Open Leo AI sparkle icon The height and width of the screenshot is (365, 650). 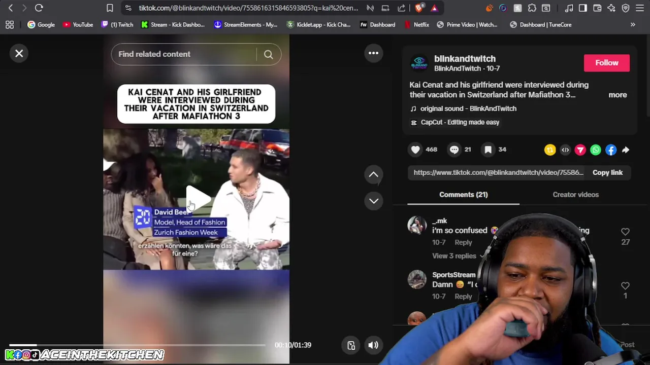click(x=611, y=8)
